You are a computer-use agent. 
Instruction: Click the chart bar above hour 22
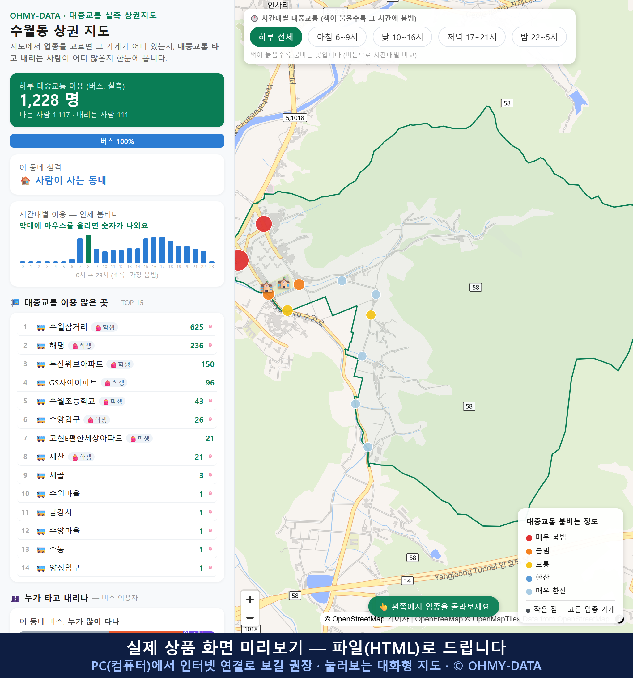point(203,256)
